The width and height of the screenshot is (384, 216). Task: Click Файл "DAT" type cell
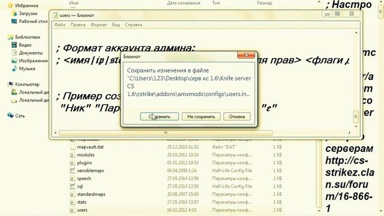pos(224,147)
